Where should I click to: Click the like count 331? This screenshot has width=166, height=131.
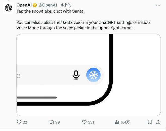(91, 122)
